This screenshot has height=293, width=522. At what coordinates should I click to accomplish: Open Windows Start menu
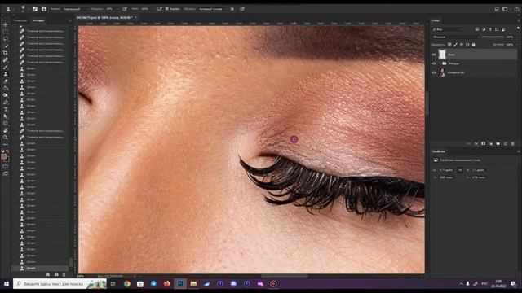(6, 284)
